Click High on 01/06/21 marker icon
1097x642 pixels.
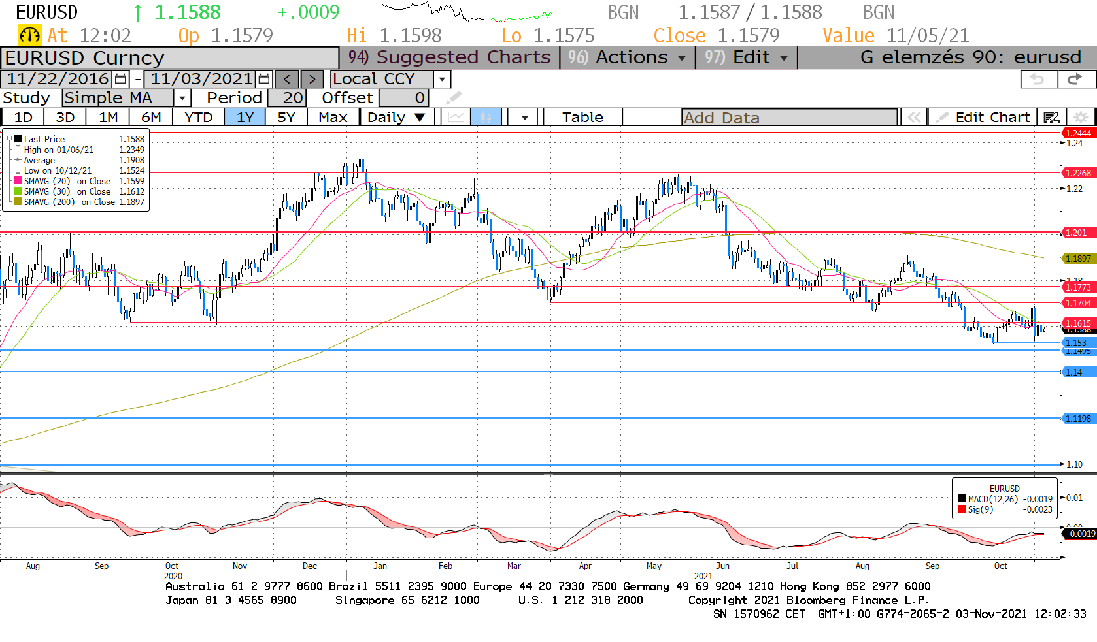pos(18,150)
